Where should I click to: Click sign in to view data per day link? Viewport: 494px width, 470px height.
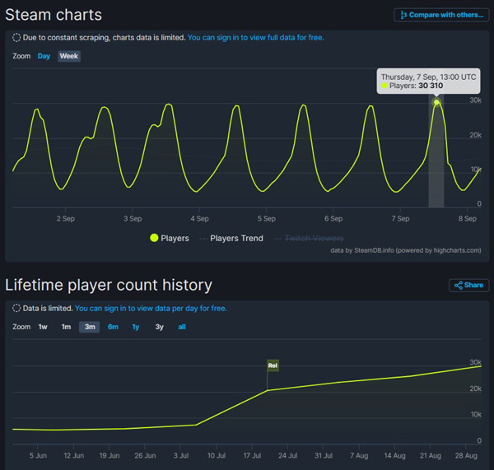tap(151, 309)
